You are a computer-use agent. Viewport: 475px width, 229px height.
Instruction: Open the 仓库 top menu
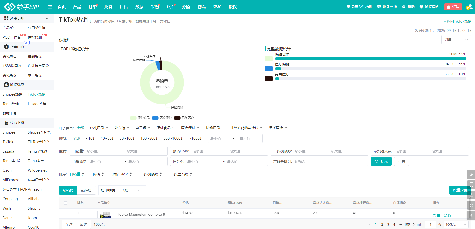170,7
